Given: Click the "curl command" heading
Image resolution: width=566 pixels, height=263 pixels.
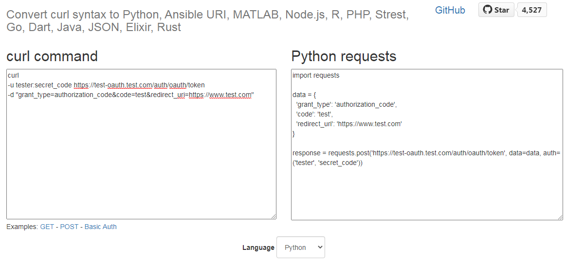Looking at the screenshot, I should pyautogui.click(x=52, y=56).
